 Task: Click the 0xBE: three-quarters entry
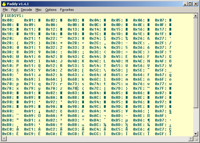142,125
